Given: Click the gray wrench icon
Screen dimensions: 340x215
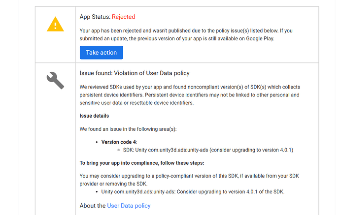Looking at the screenshot, I should [x=55, y=80].
